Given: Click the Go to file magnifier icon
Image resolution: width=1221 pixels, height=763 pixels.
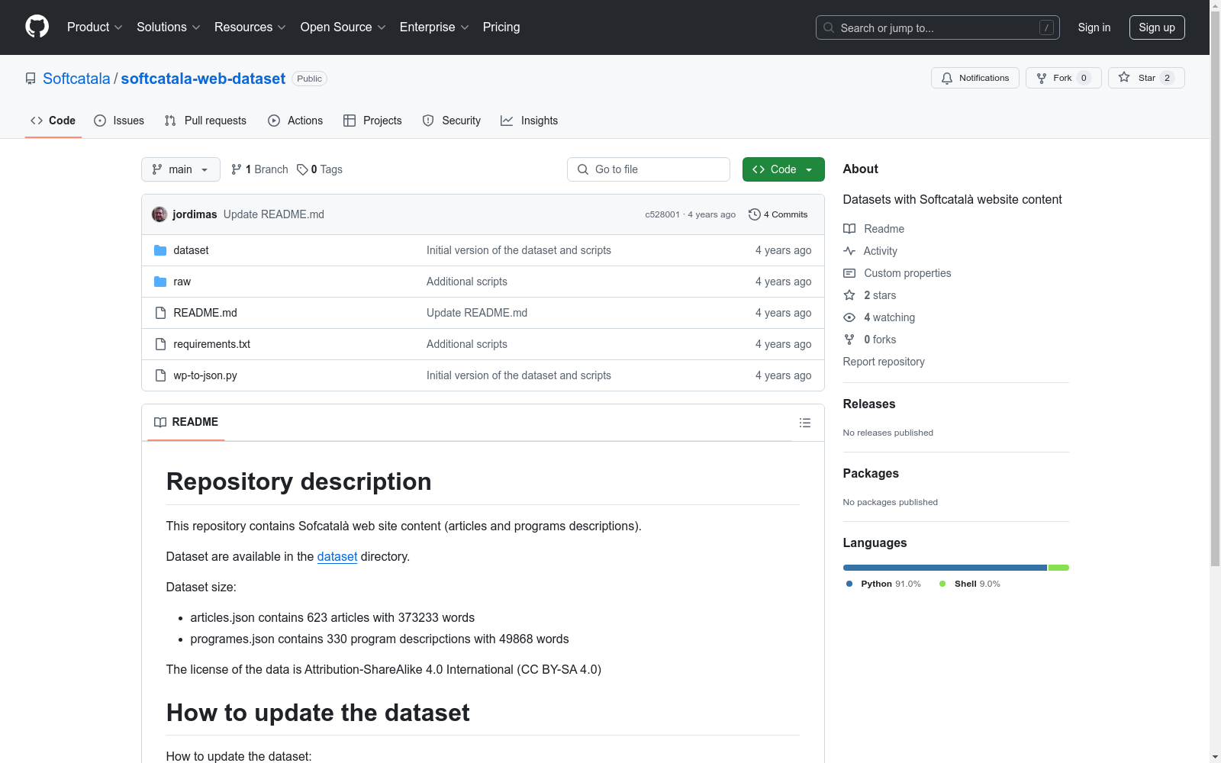Looking at the screenshot, I should tap(583, 169).
